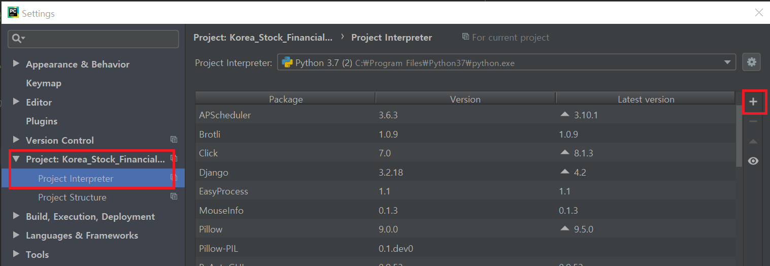Open the Appearance & Behavior settings label

[78, 64]
